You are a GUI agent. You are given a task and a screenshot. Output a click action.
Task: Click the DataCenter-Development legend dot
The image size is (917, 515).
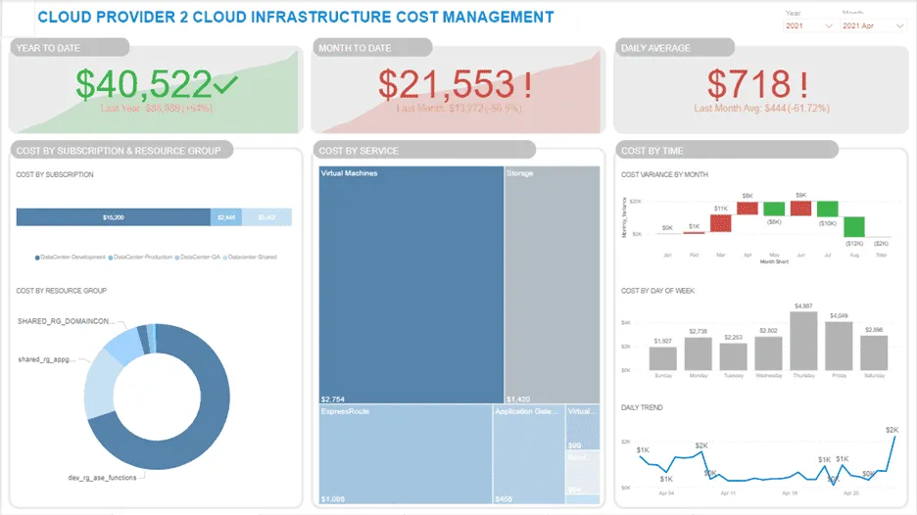coord(38,257)
